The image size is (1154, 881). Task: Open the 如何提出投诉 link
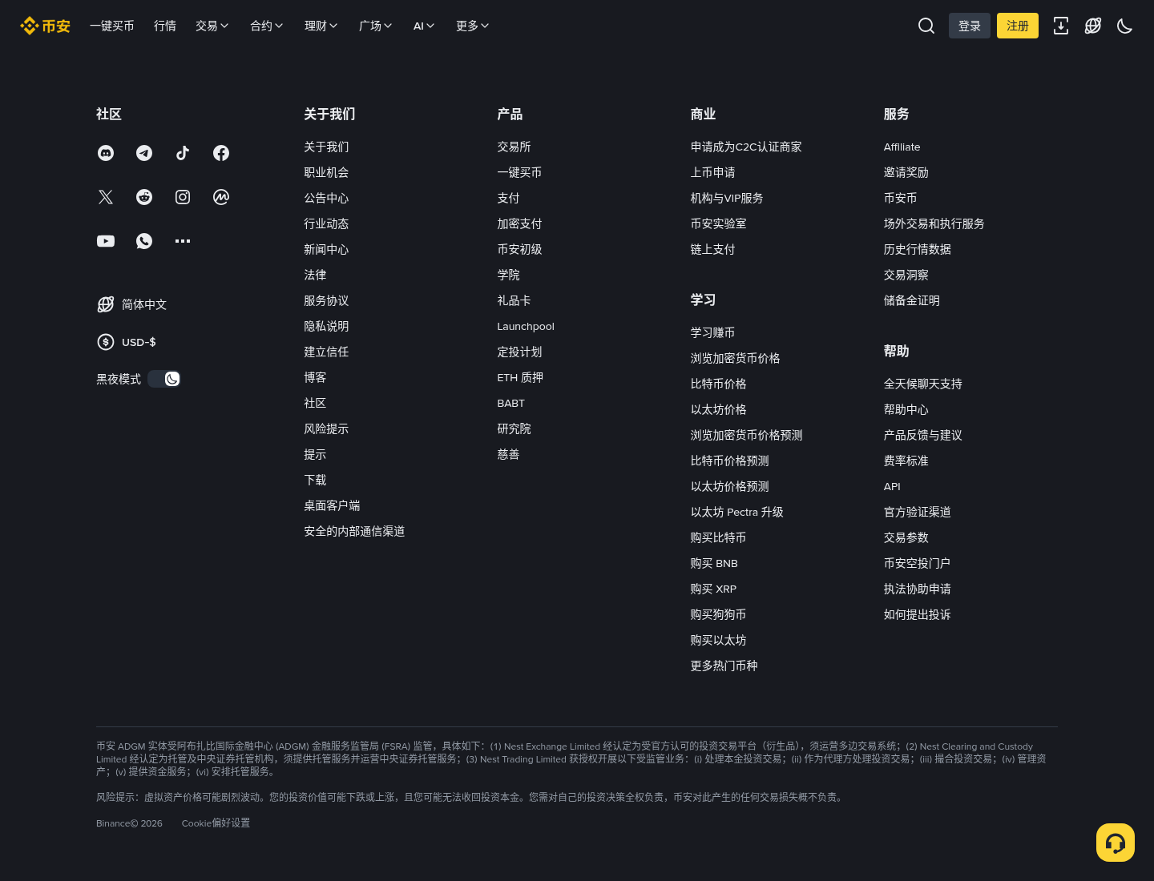pos(918,614)
